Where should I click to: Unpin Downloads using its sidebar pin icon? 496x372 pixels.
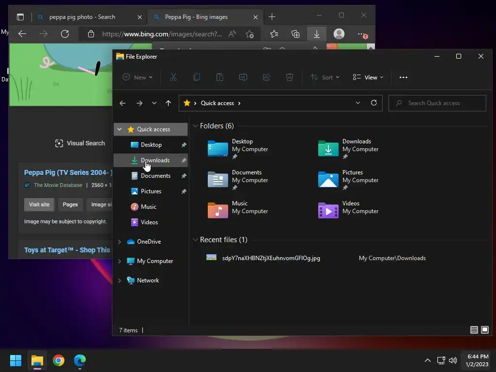tap(184, 160)
